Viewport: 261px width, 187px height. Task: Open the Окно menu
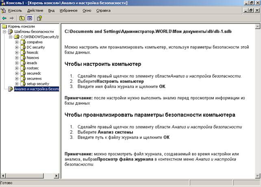[87, 11]
